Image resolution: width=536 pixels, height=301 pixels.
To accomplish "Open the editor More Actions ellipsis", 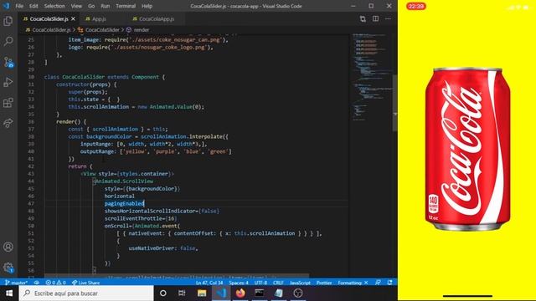I will 388,18.
